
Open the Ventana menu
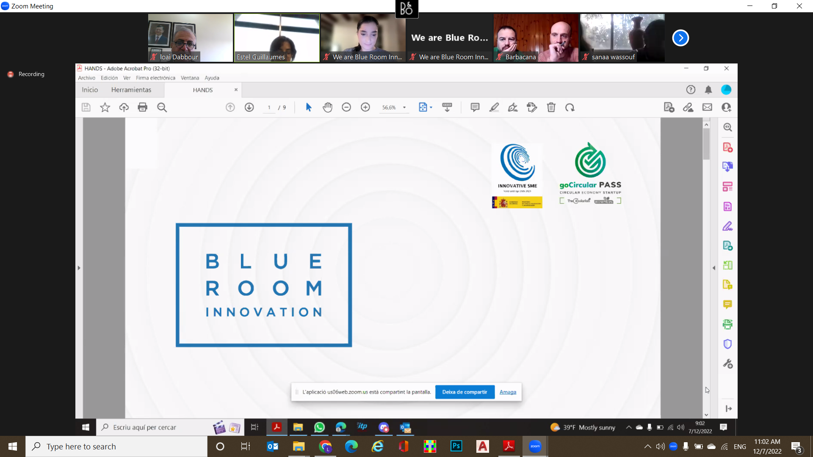click(190, 78)
